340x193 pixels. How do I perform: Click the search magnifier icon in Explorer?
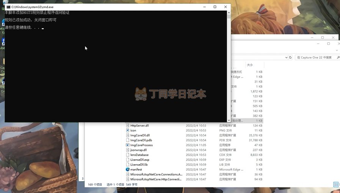338,57
